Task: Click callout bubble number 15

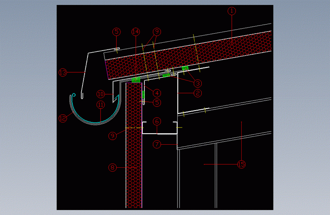Action: pyautogui.click(x=241, y=164)
